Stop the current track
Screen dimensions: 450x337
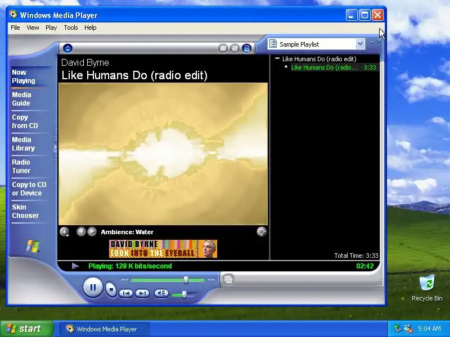point(111,289)
